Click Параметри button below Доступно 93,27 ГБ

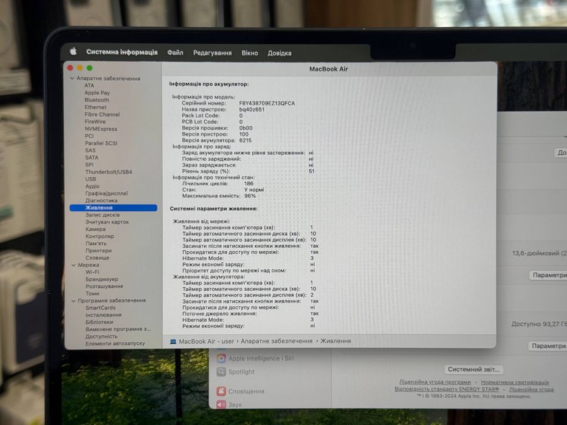coord(548,346)
